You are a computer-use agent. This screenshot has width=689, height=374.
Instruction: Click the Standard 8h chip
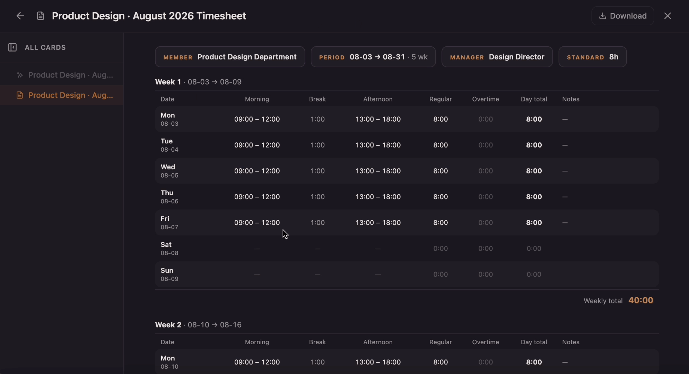[x=593, y=57]
